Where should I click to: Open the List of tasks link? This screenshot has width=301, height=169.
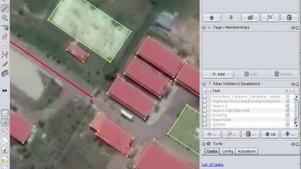213,165
